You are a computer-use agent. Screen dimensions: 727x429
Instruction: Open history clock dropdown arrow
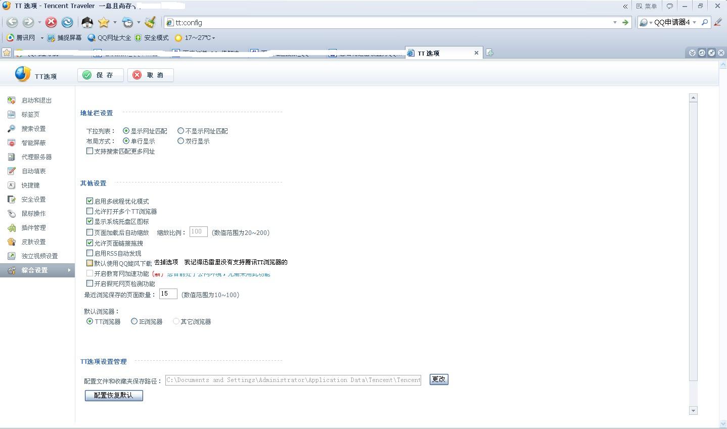138,22
